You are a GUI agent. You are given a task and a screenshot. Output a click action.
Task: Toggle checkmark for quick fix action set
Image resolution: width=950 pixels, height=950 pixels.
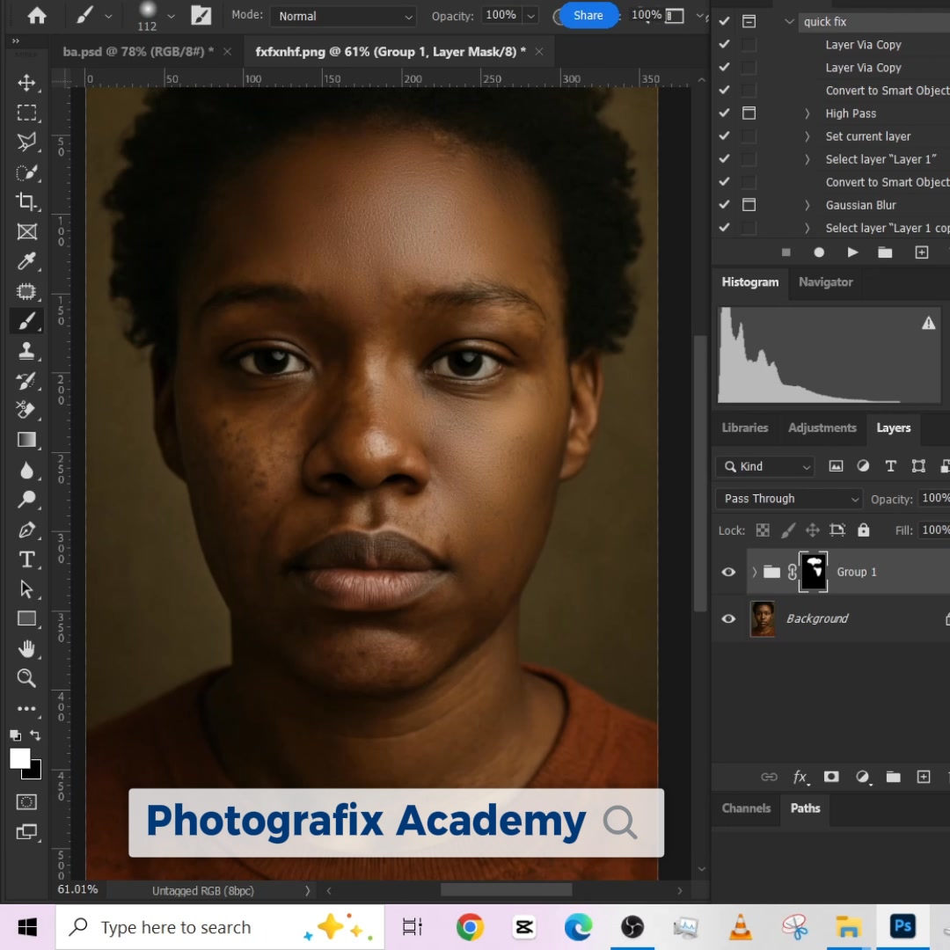click(x=724, y=21)
